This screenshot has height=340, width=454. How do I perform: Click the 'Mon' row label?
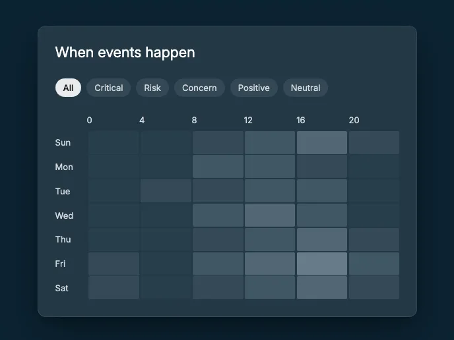64,167
